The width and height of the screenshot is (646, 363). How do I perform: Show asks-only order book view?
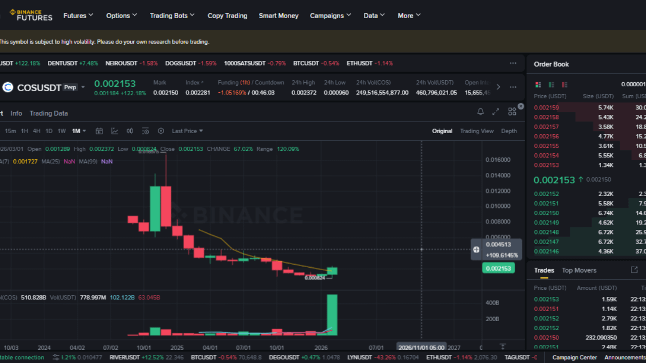564,85
